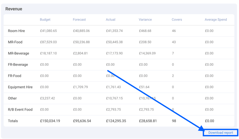239x139 pixels.
Task: Select MR-Beverage covers value 7
Action: 173,53
